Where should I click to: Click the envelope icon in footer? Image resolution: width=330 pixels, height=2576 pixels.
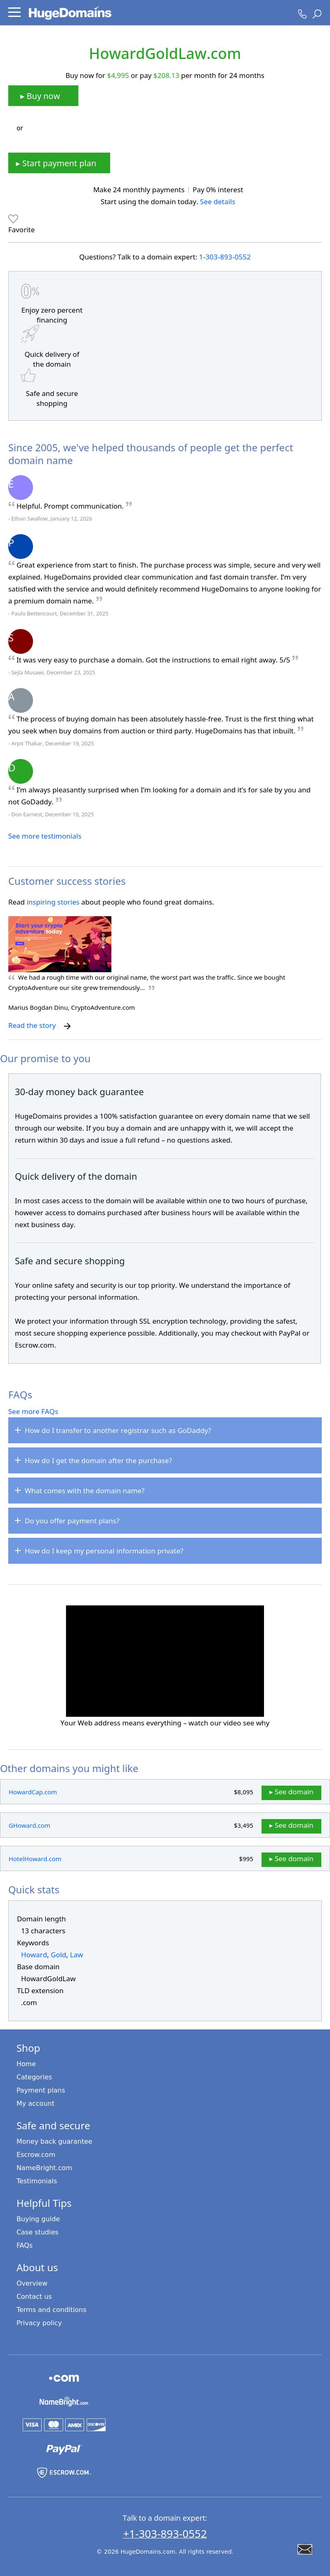pos(305,2549)
